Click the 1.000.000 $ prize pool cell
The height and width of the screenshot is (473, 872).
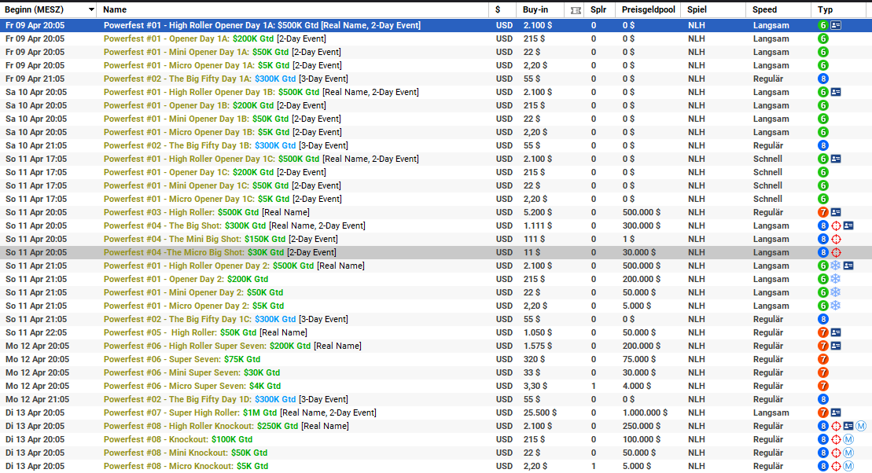[645, 412]
